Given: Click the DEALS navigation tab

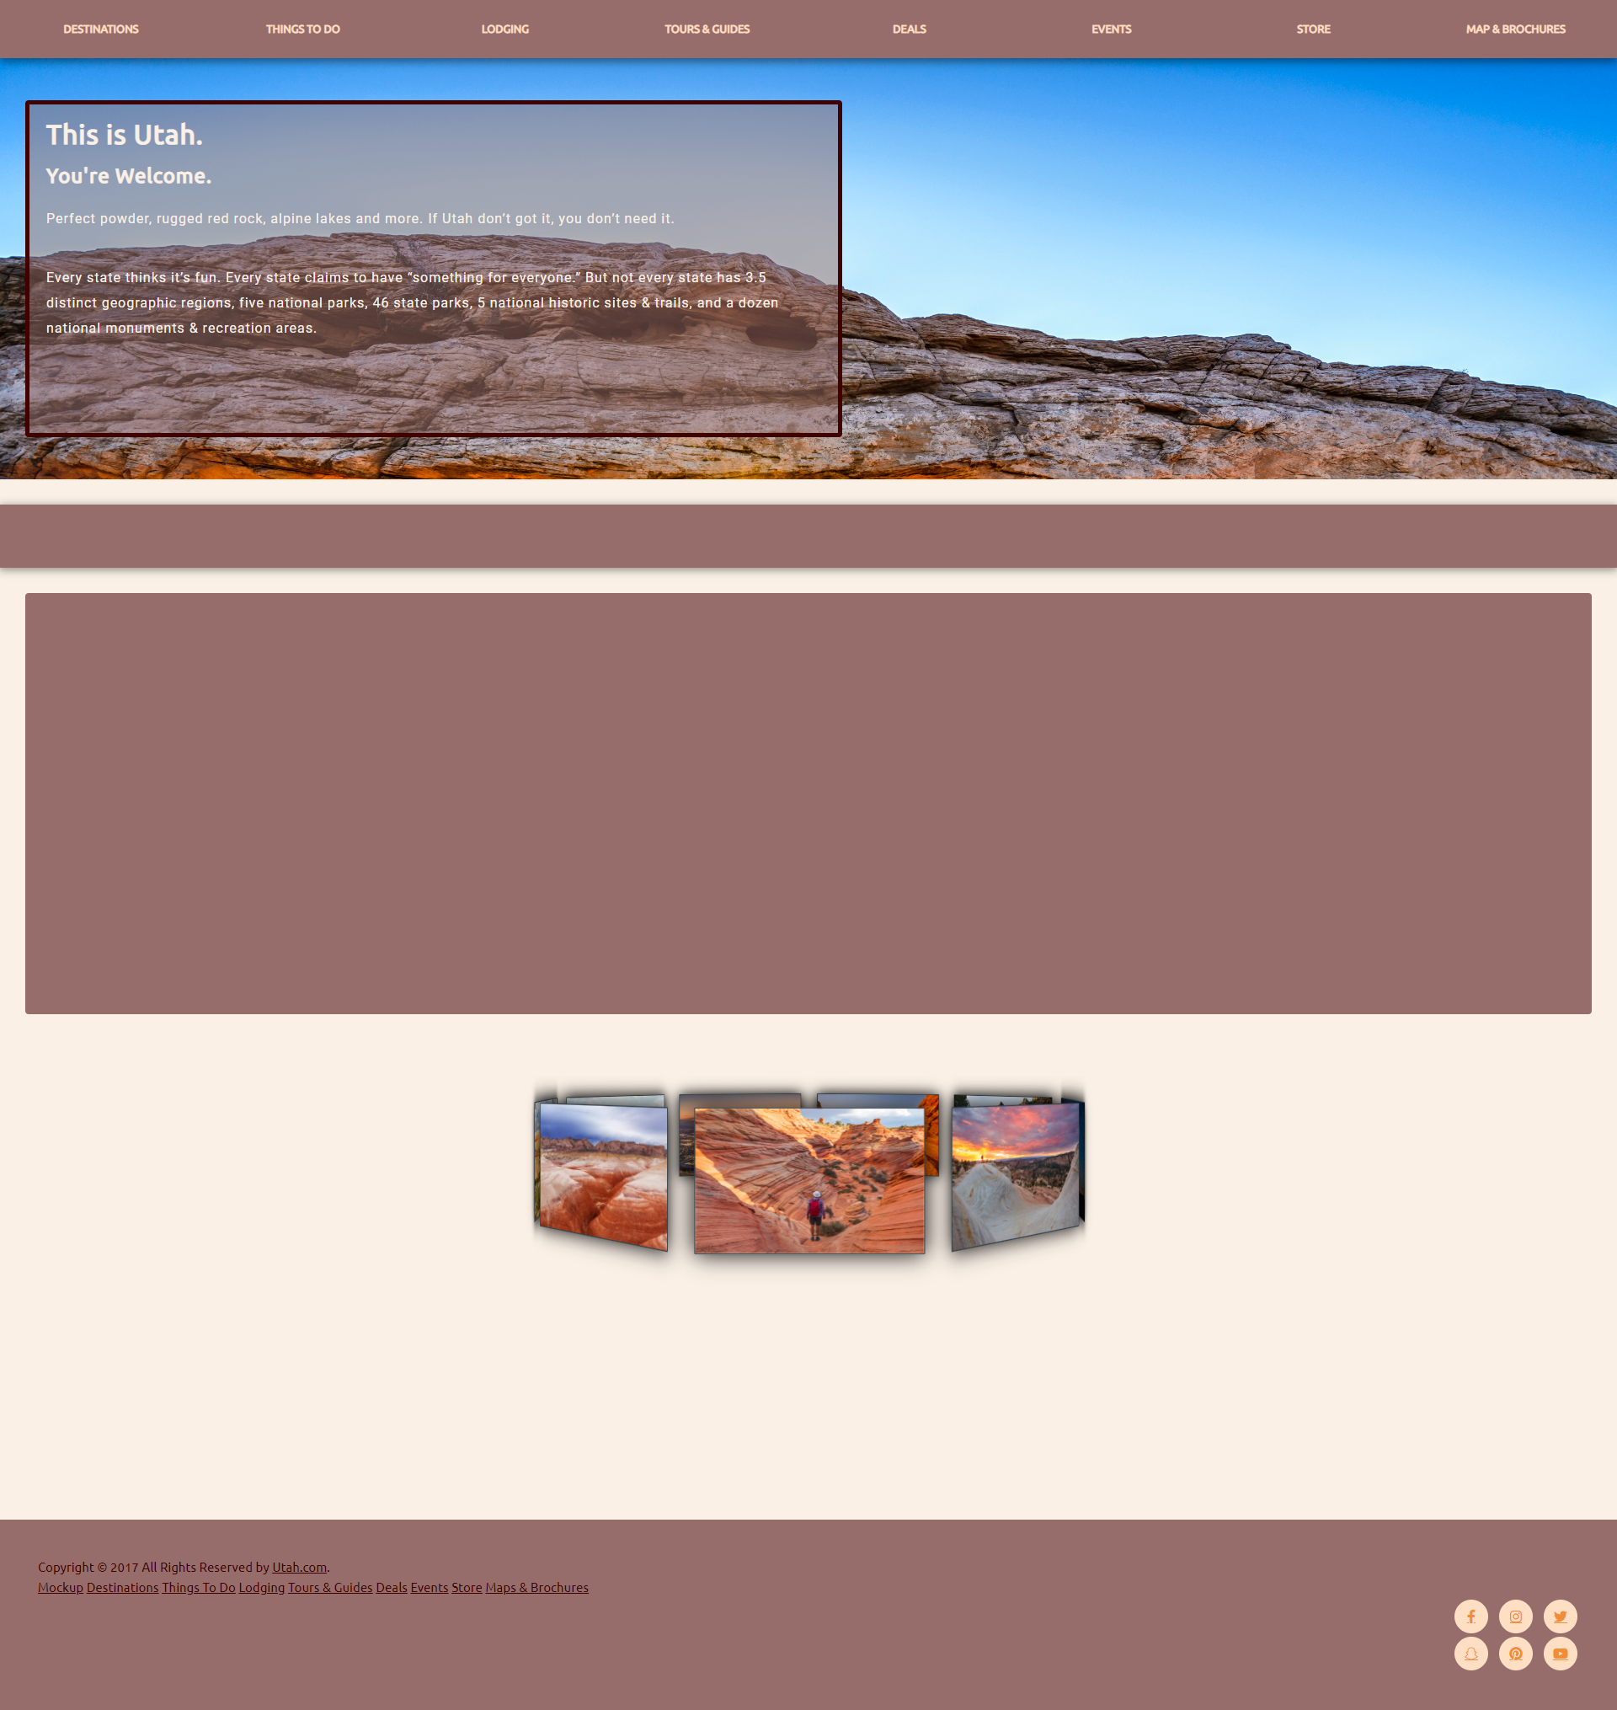Looking at the screenshot, I should [907, 29].
